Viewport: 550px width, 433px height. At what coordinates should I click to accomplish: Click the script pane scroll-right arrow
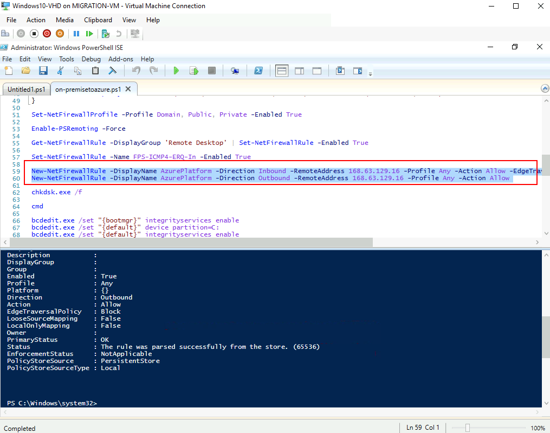(537, 242)
